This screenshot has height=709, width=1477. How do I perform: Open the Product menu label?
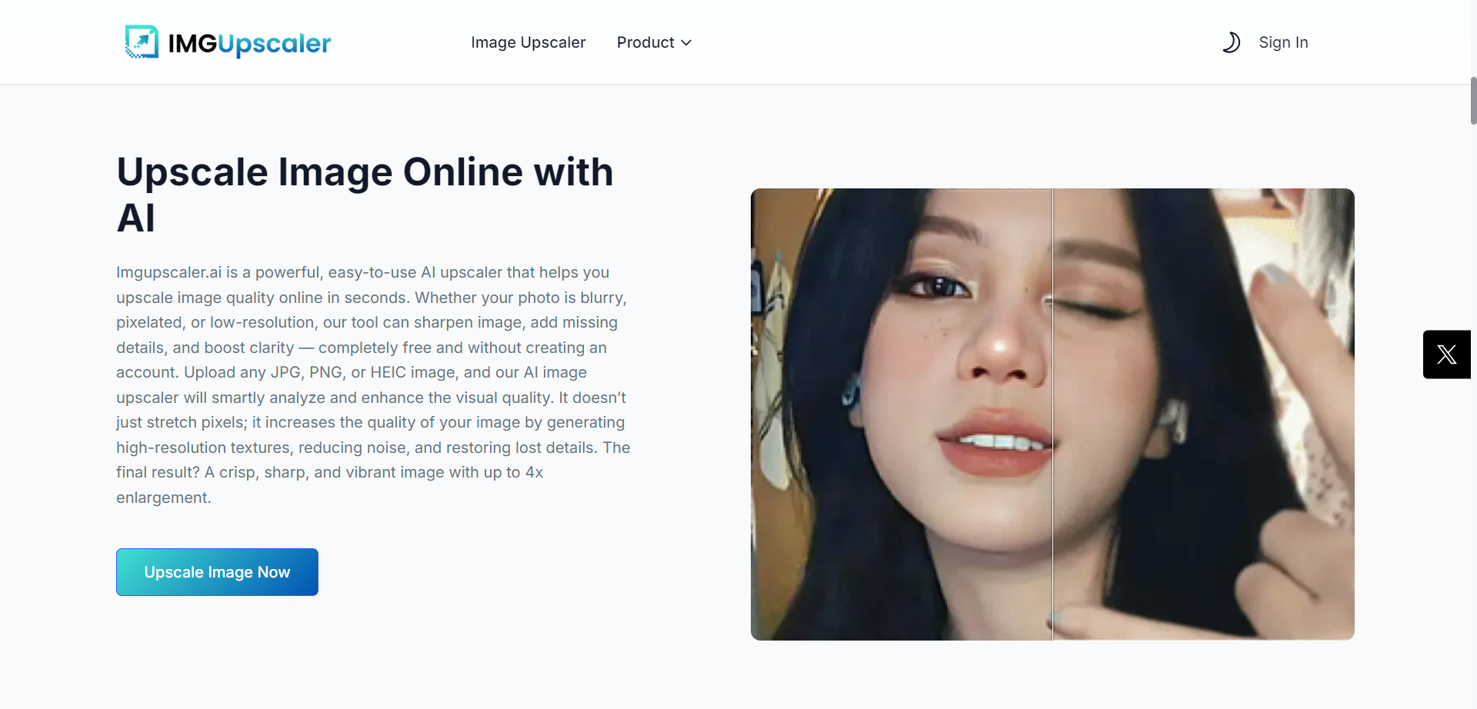(645, 42)
